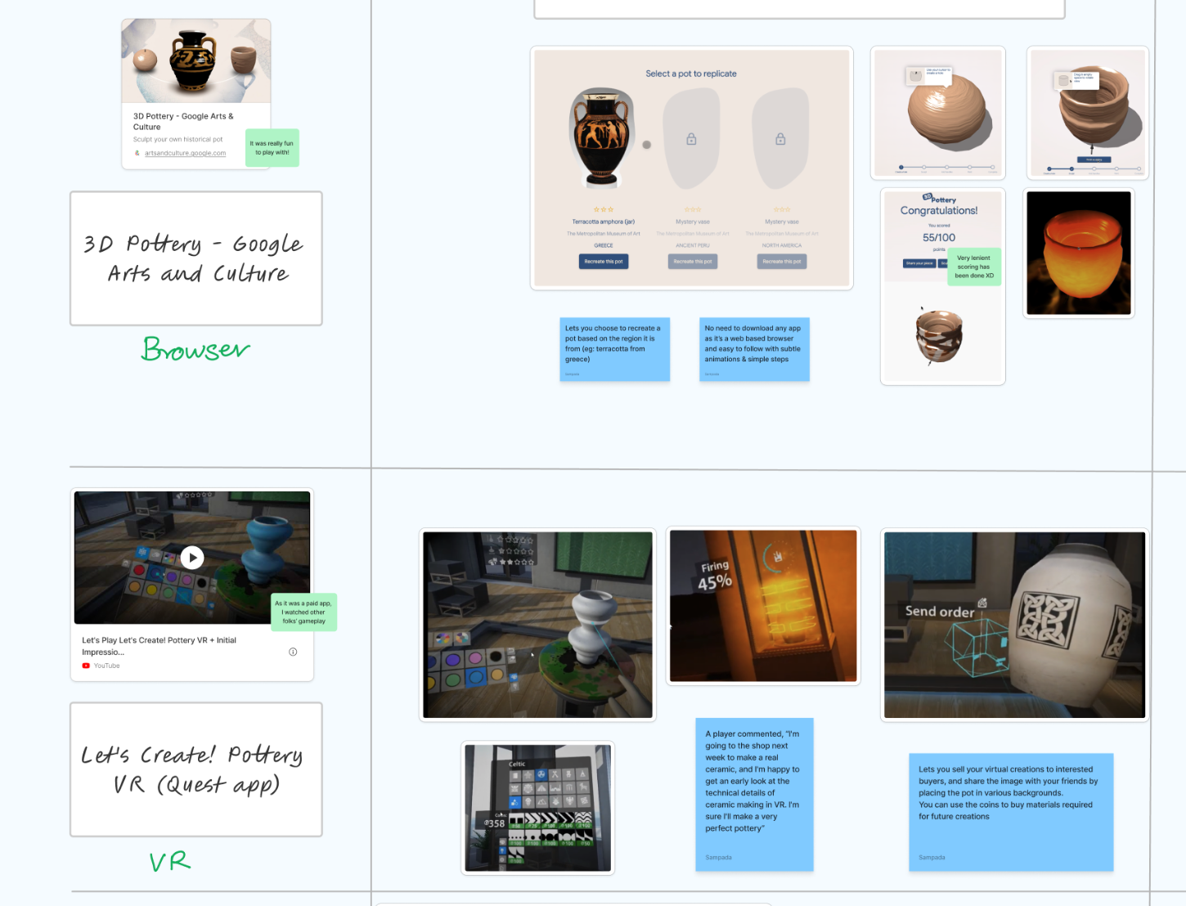Screen dimensions: 1186x906
Task: Play the Let's Create Pottery VR video
Action: tap(192, 558)
